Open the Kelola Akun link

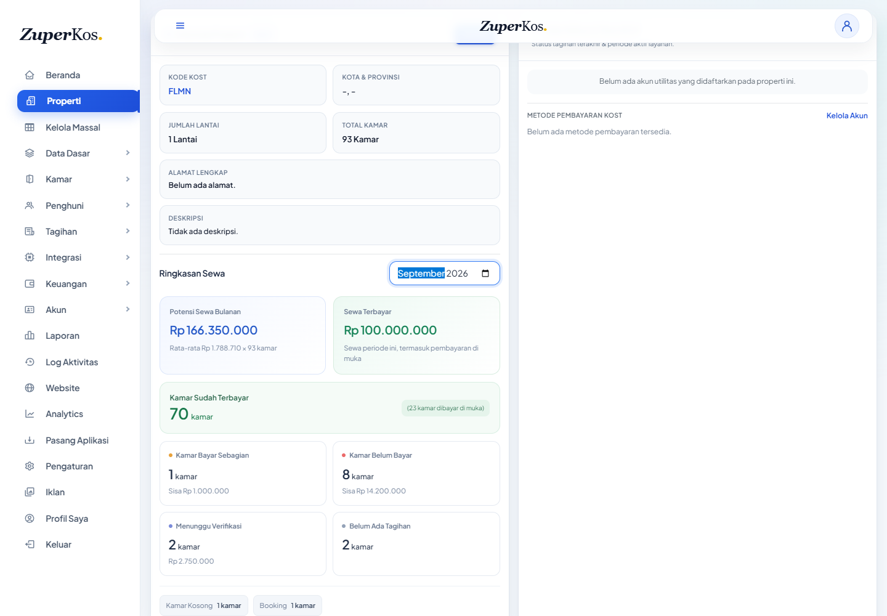(x=847, y=116)
